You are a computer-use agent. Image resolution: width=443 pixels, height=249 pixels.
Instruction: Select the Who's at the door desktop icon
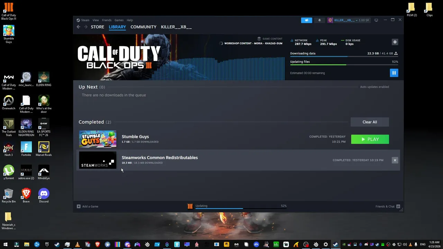point(44,104)
